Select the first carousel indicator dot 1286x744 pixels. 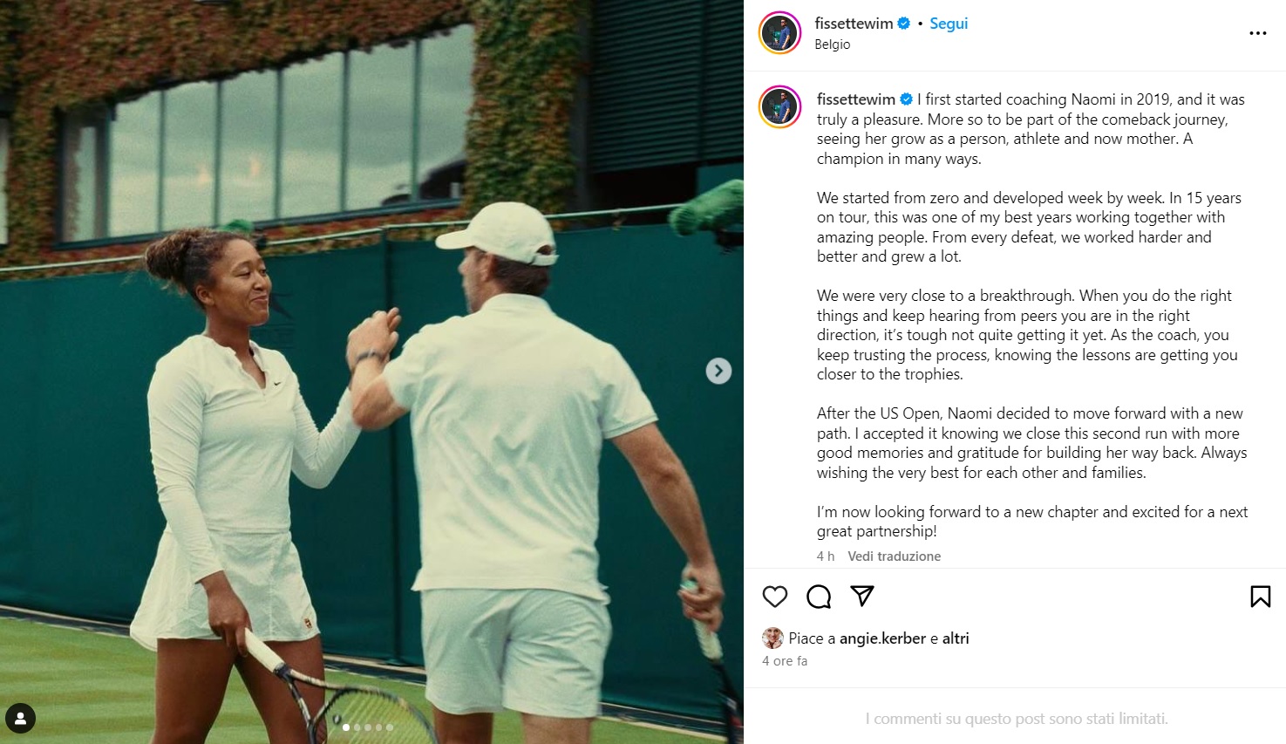pos(345,727)
